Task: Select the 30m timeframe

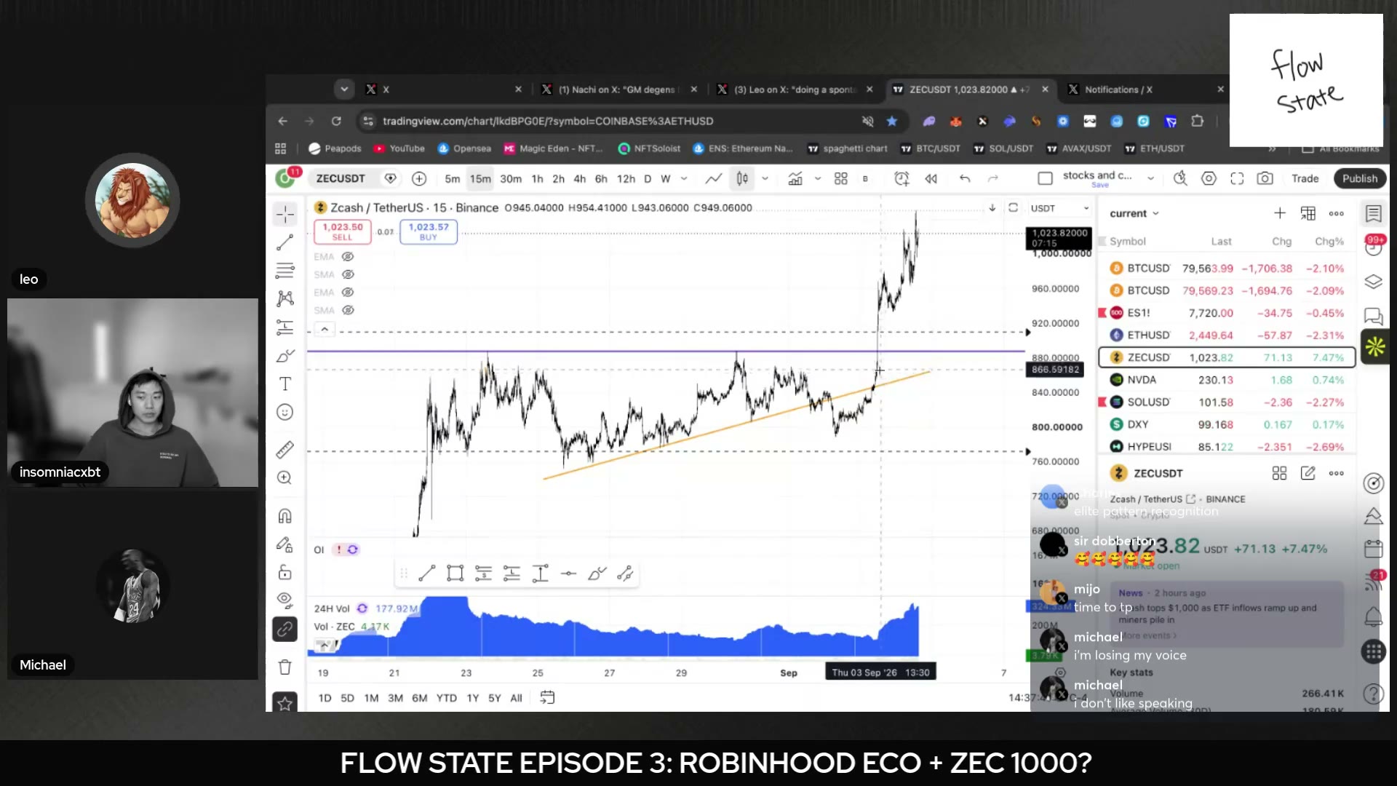Action: point(511,178)
